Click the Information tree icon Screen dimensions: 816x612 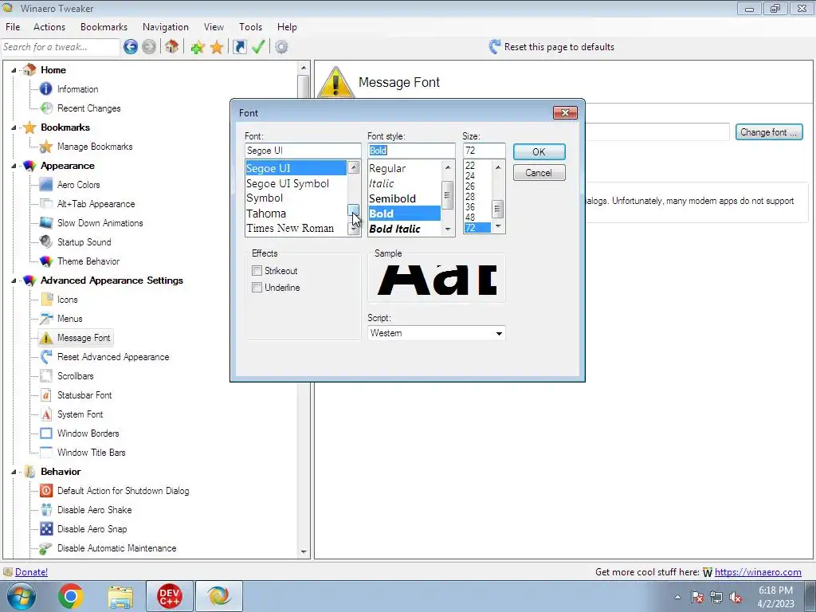(x=45, y=89)
